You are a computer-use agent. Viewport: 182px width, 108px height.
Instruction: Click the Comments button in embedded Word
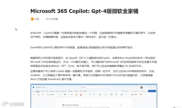tap(126, 91)
